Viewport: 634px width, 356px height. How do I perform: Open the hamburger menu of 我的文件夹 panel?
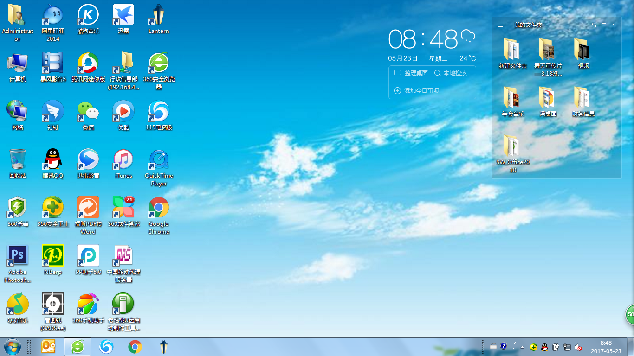coord(500,25)
